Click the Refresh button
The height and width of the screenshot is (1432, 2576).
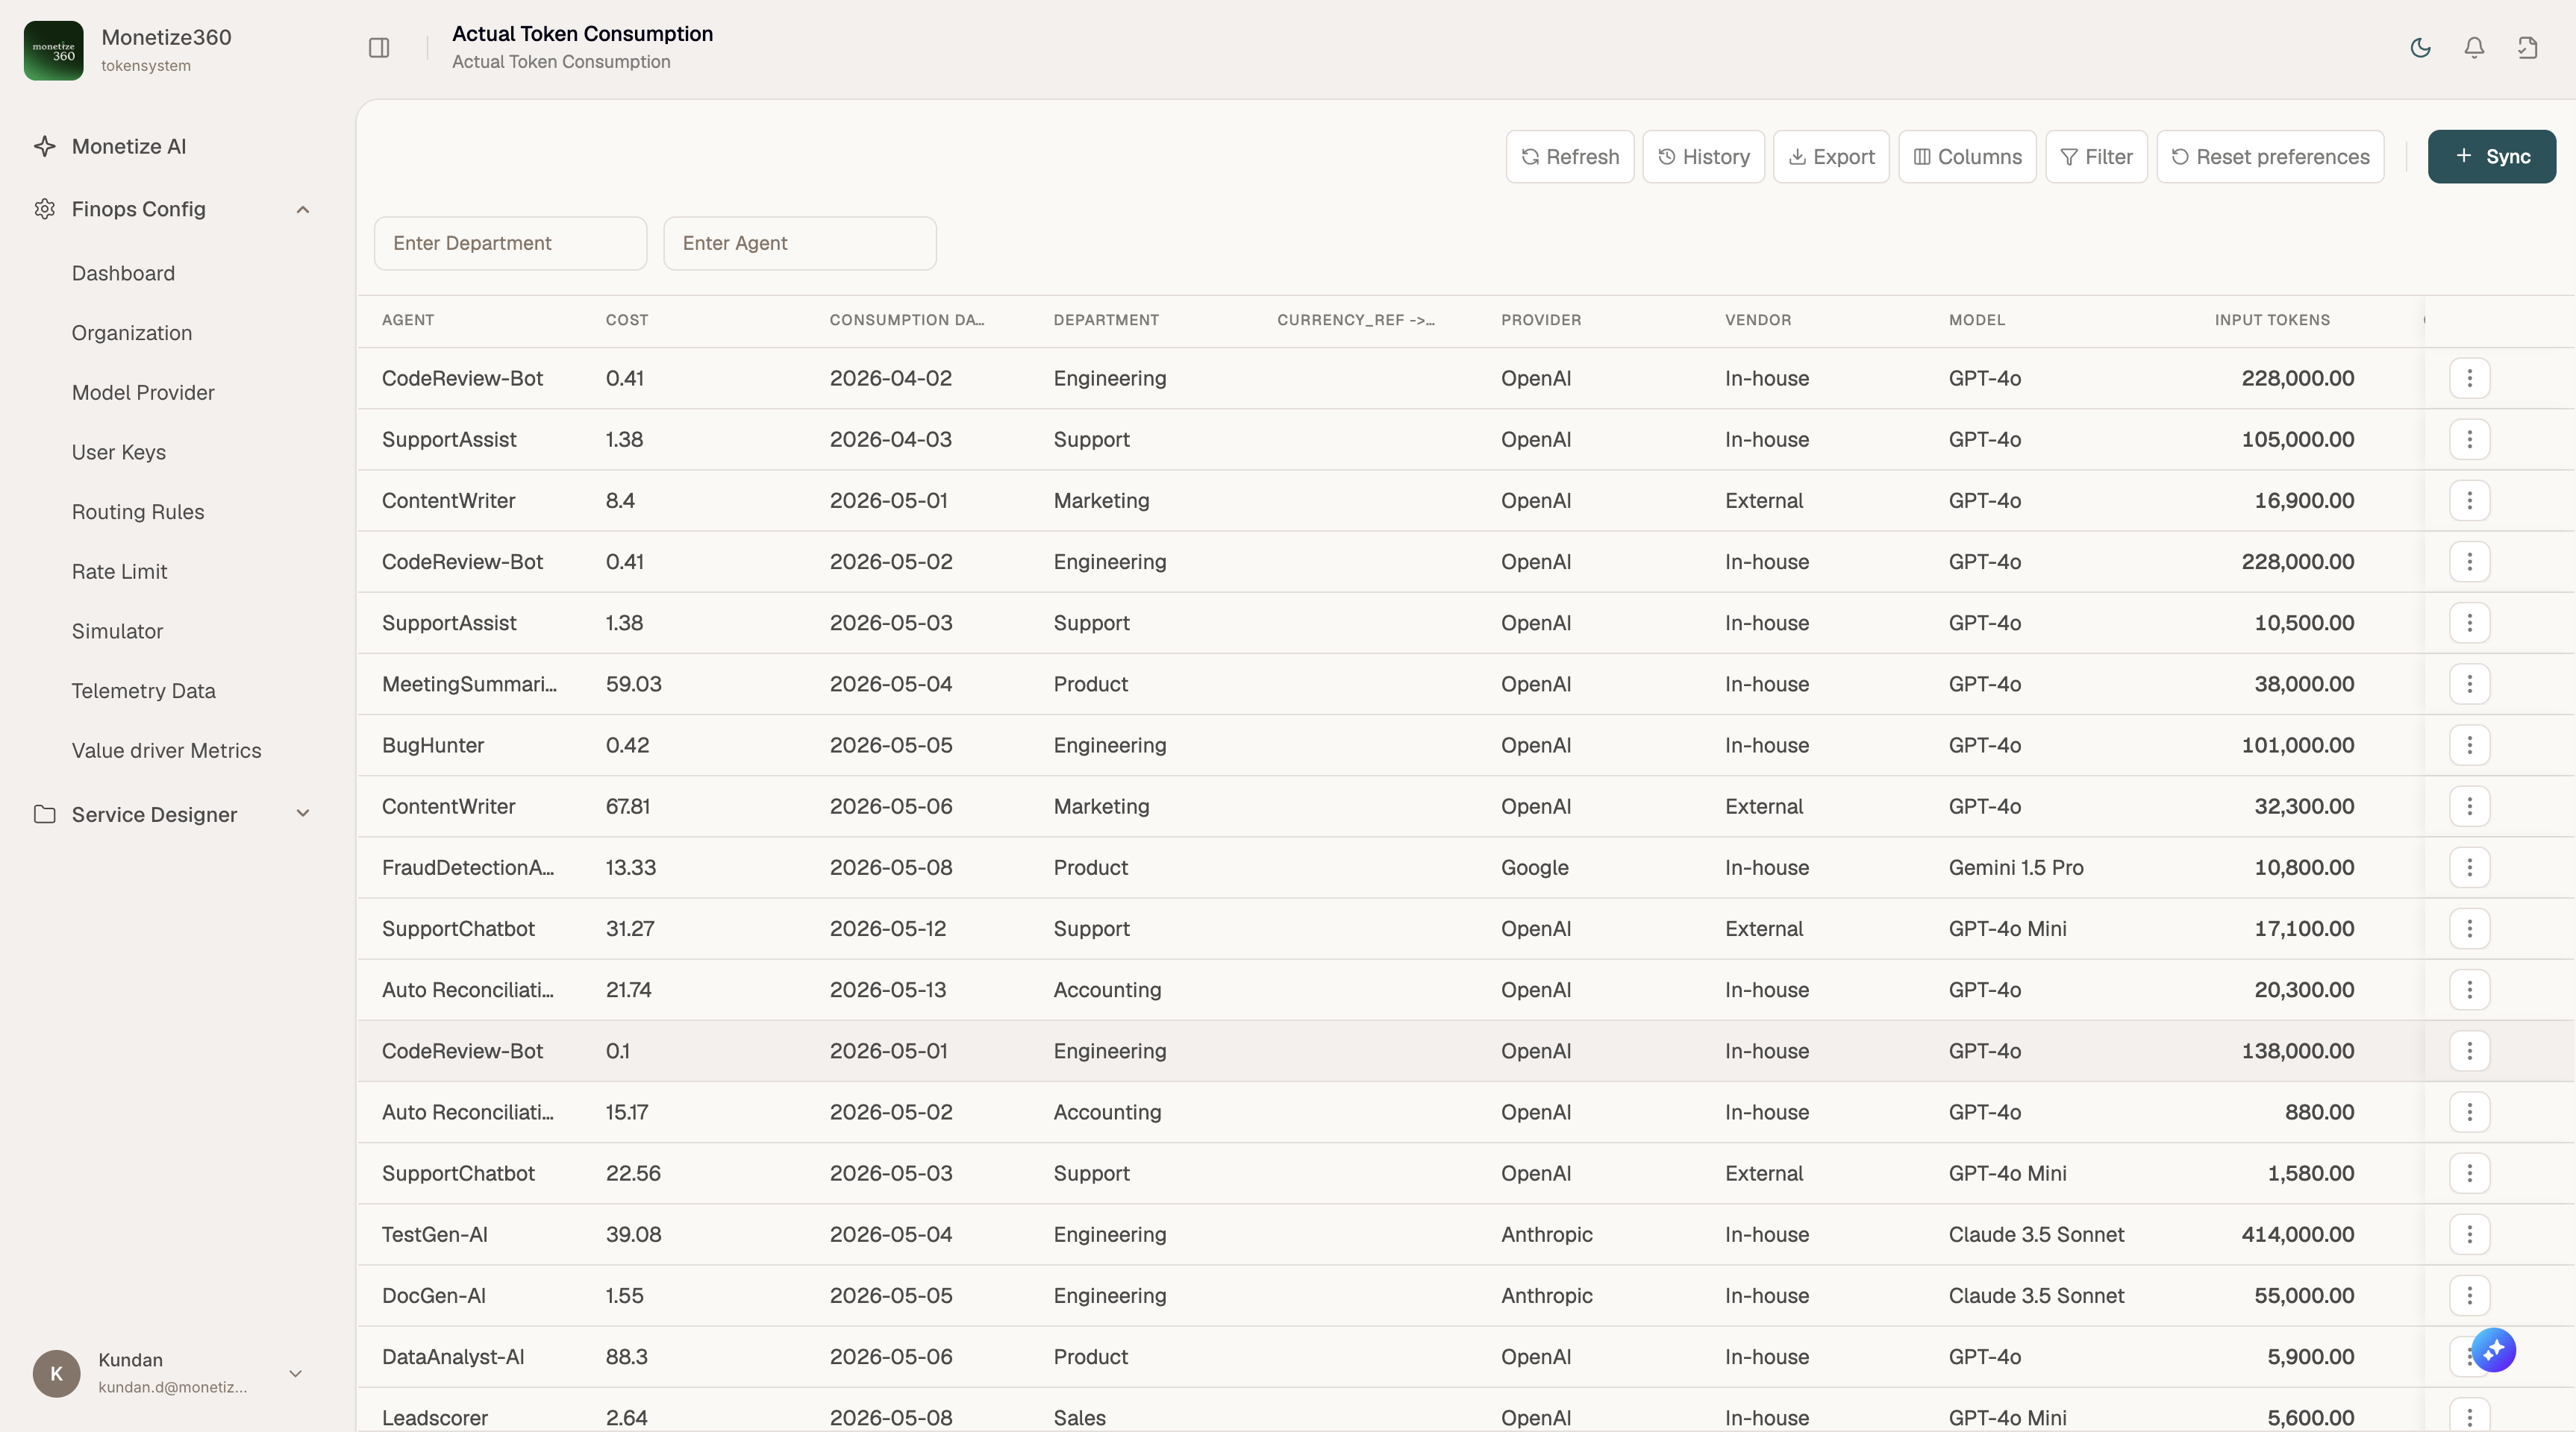point(1570,157)
